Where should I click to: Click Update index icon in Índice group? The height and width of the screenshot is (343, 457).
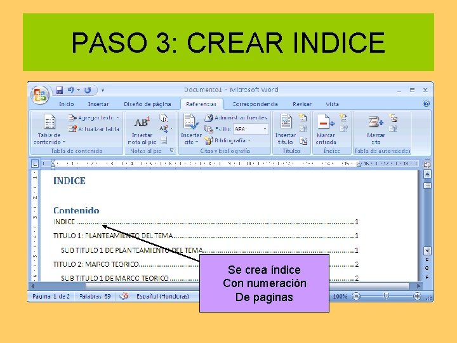(x=343, y=128)
